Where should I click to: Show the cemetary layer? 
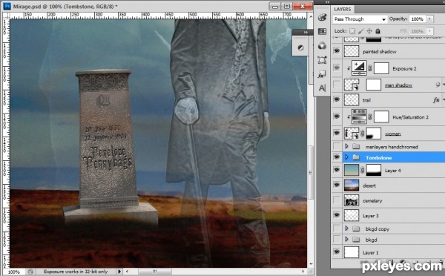click(337, 200)
